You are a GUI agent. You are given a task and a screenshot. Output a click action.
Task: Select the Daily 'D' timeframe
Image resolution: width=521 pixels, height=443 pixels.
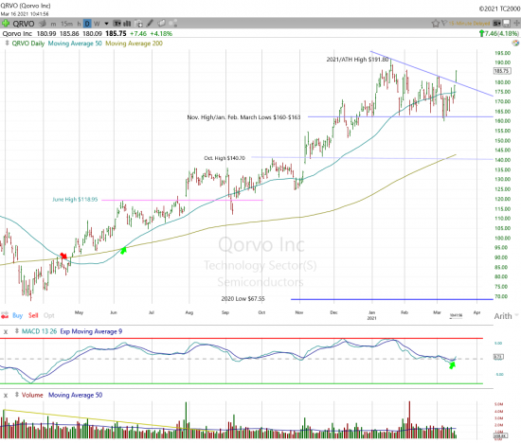click(87, 24)
